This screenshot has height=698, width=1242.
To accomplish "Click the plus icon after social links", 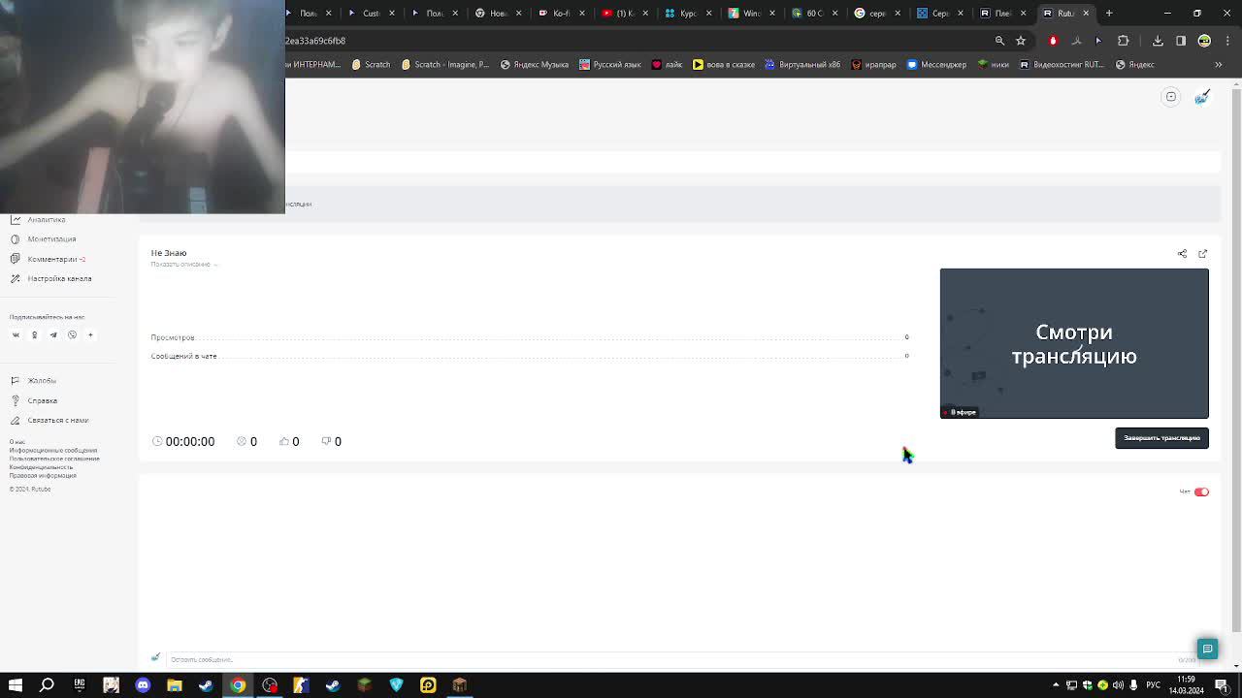I will 90,335.
